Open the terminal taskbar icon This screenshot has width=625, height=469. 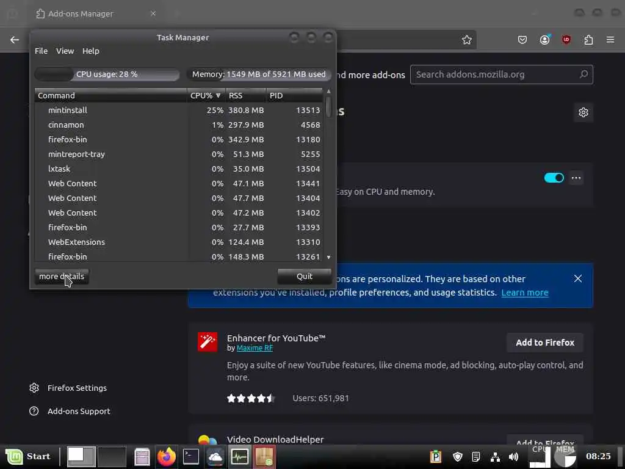click(x=191, y=457)
